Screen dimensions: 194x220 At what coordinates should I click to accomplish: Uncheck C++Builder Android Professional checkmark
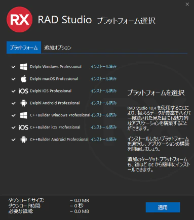(x=14, y=140)
